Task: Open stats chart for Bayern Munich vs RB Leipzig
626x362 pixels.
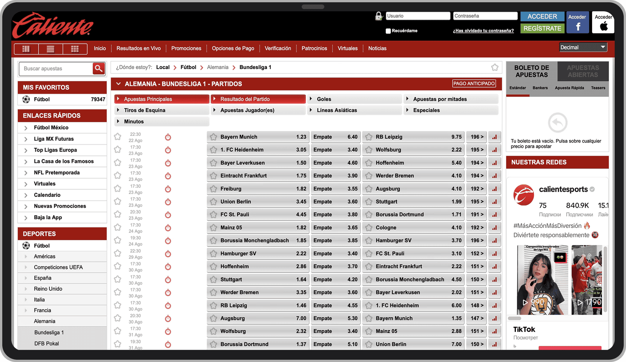Action: 494,137
